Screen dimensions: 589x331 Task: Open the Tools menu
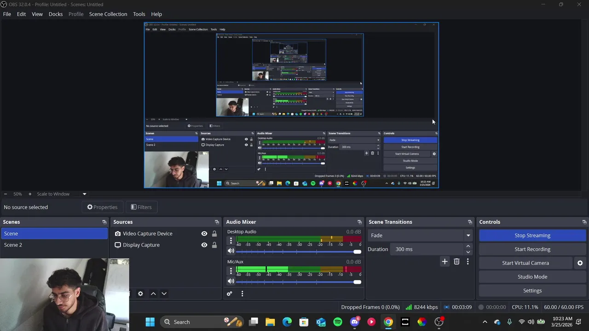coord(139,14)
